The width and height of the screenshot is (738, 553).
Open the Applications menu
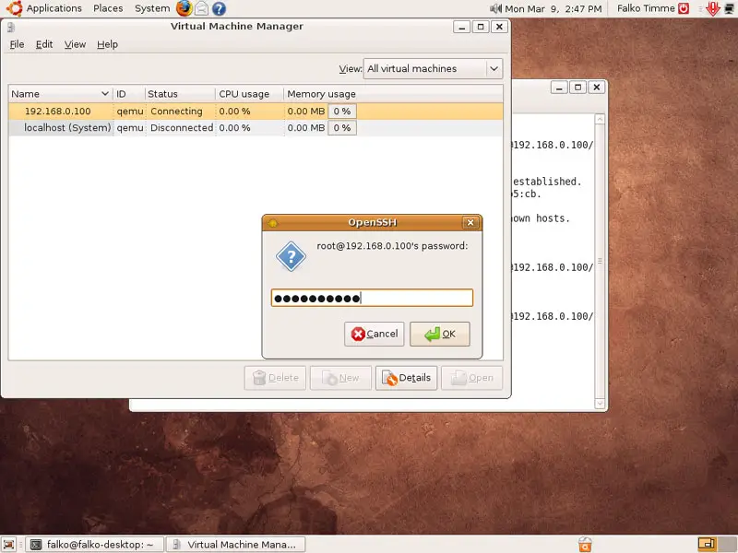[54, 8]
